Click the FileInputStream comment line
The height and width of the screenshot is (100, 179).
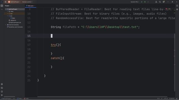(109, 14)
